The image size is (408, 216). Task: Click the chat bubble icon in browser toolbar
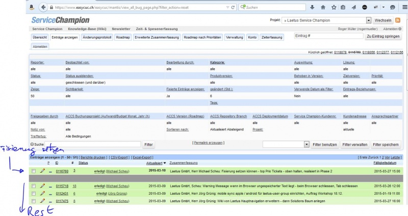tap(393, 7)
